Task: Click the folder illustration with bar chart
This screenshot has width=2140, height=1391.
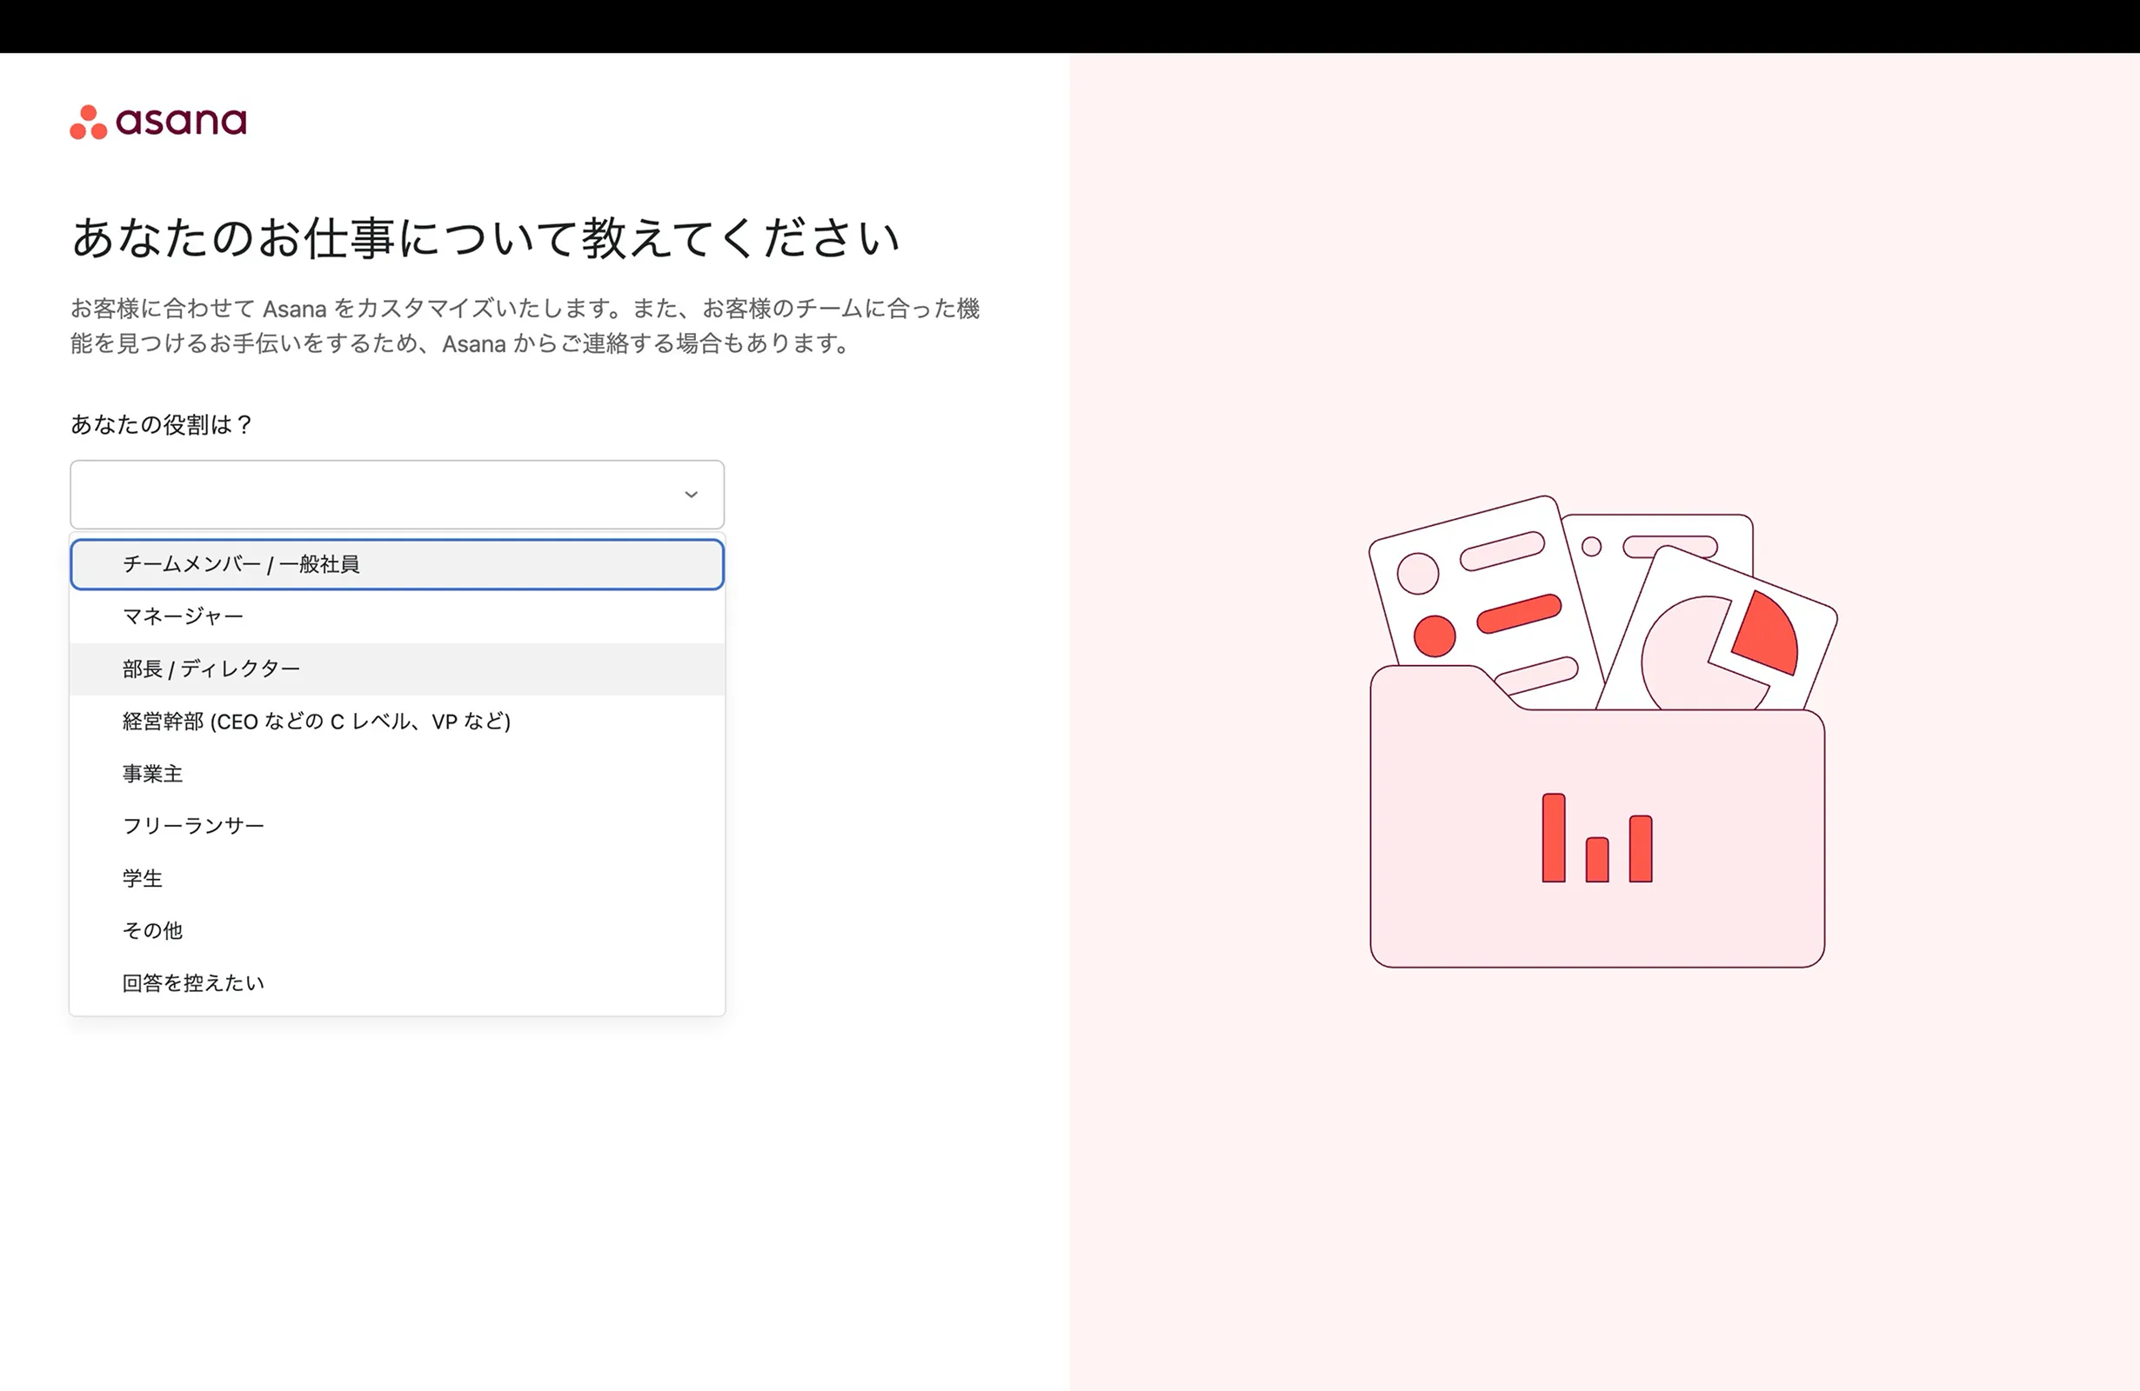Action: coord(1602,730)
